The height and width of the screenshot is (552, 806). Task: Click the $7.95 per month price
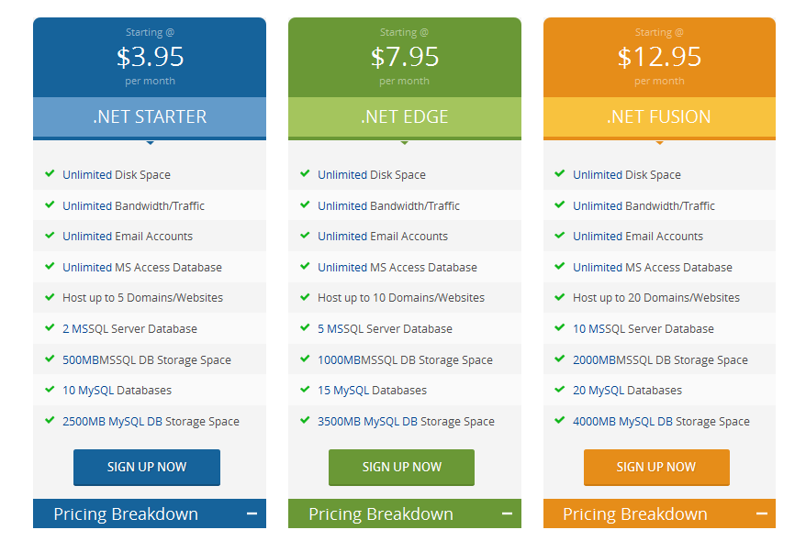[405, 57]
